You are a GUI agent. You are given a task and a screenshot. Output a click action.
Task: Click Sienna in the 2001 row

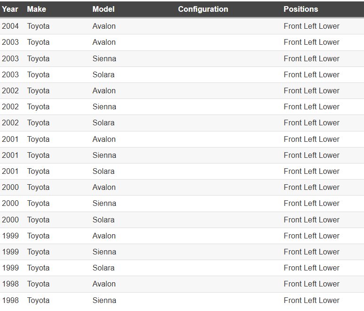pos(104,155)
